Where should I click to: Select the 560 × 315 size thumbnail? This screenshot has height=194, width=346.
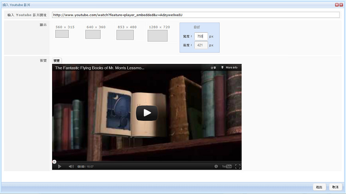[62, 34]
